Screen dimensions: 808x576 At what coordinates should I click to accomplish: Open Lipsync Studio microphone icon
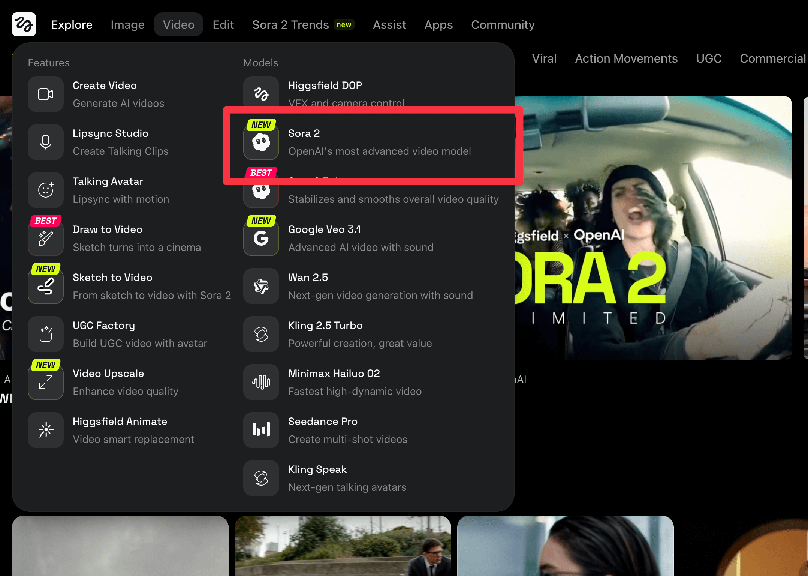[x=46, y=142]
